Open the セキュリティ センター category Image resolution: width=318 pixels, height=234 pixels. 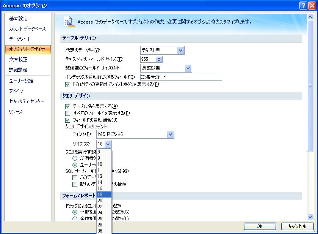coord(27,101)
